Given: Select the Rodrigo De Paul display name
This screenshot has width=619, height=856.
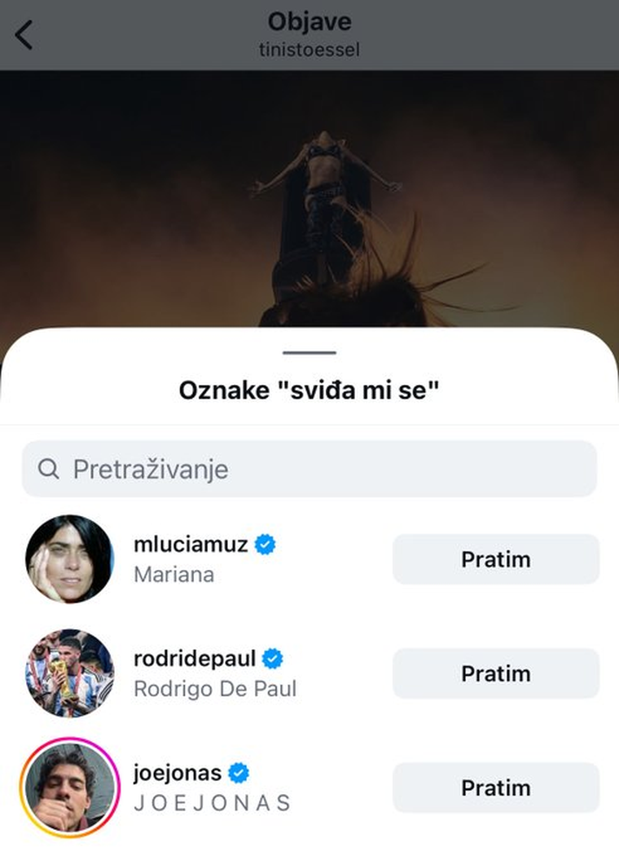Looking at the screenshot, I should (215, 689).
